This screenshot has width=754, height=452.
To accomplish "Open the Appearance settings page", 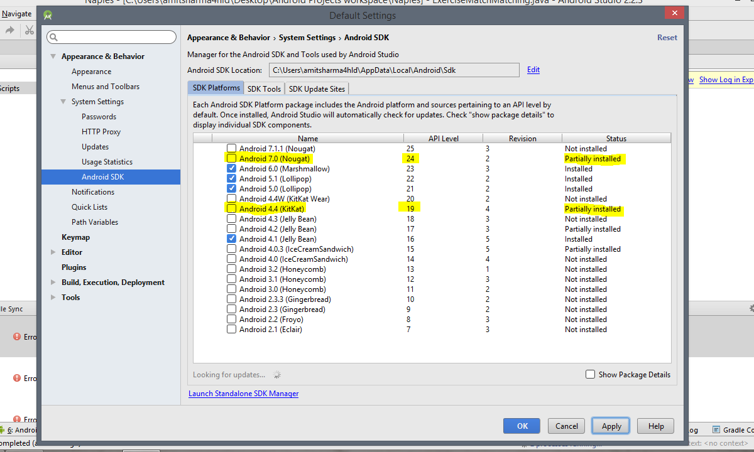I will point(91,72).
